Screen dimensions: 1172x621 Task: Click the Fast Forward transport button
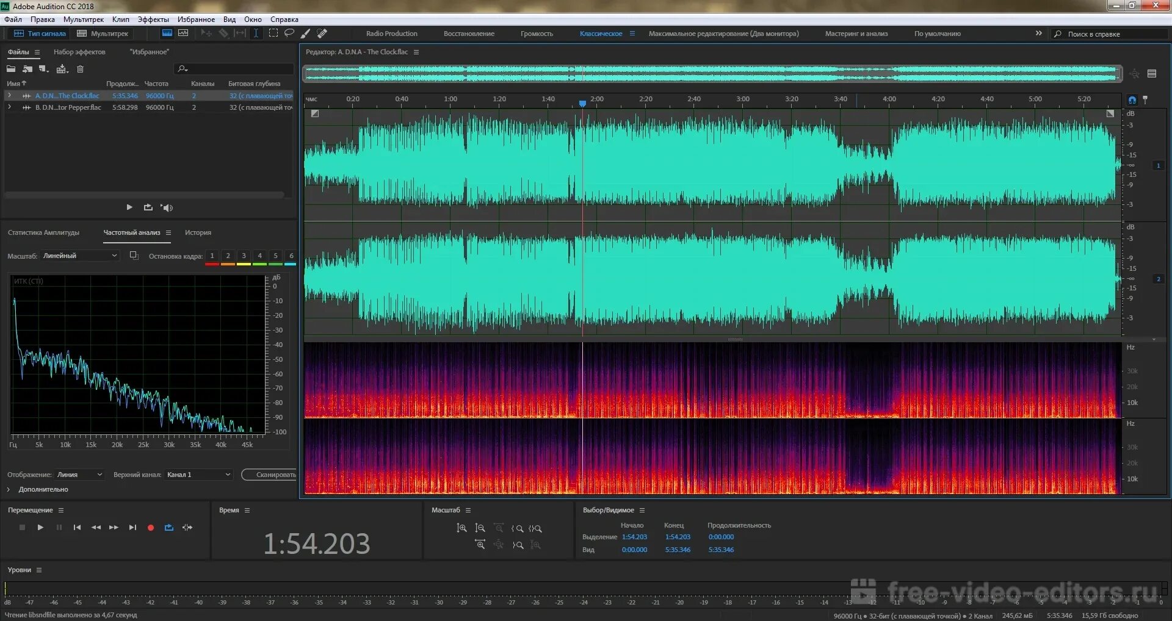pos(114,528)
